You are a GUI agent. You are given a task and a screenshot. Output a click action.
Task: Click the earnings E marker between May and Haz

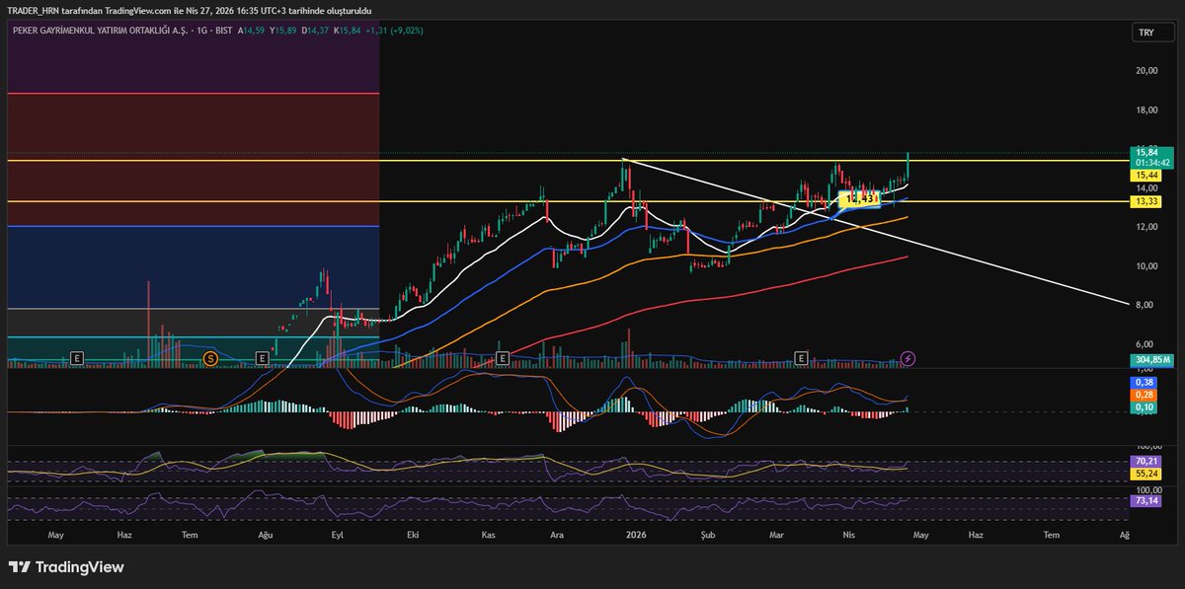(x=77, y=357)
